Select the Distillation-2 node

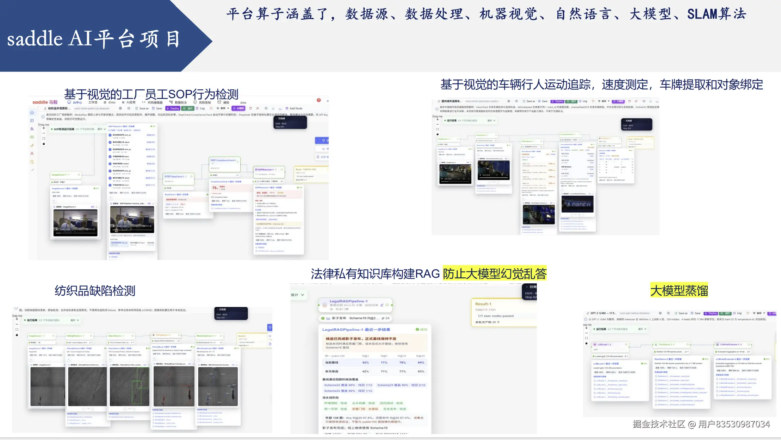click(x=671, y=345)
